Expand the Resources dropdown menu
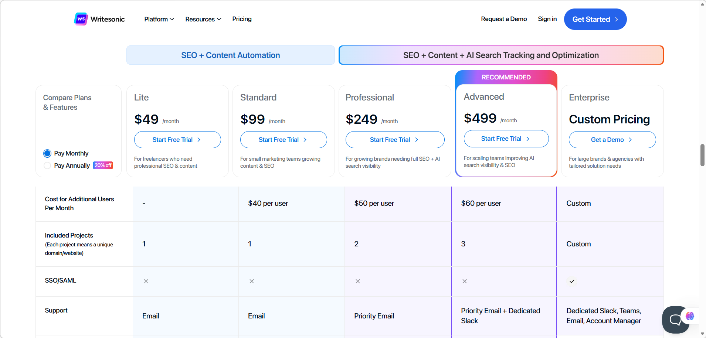Image resolution: width=706 pixels, height=338 pixels. coord(203,19)
